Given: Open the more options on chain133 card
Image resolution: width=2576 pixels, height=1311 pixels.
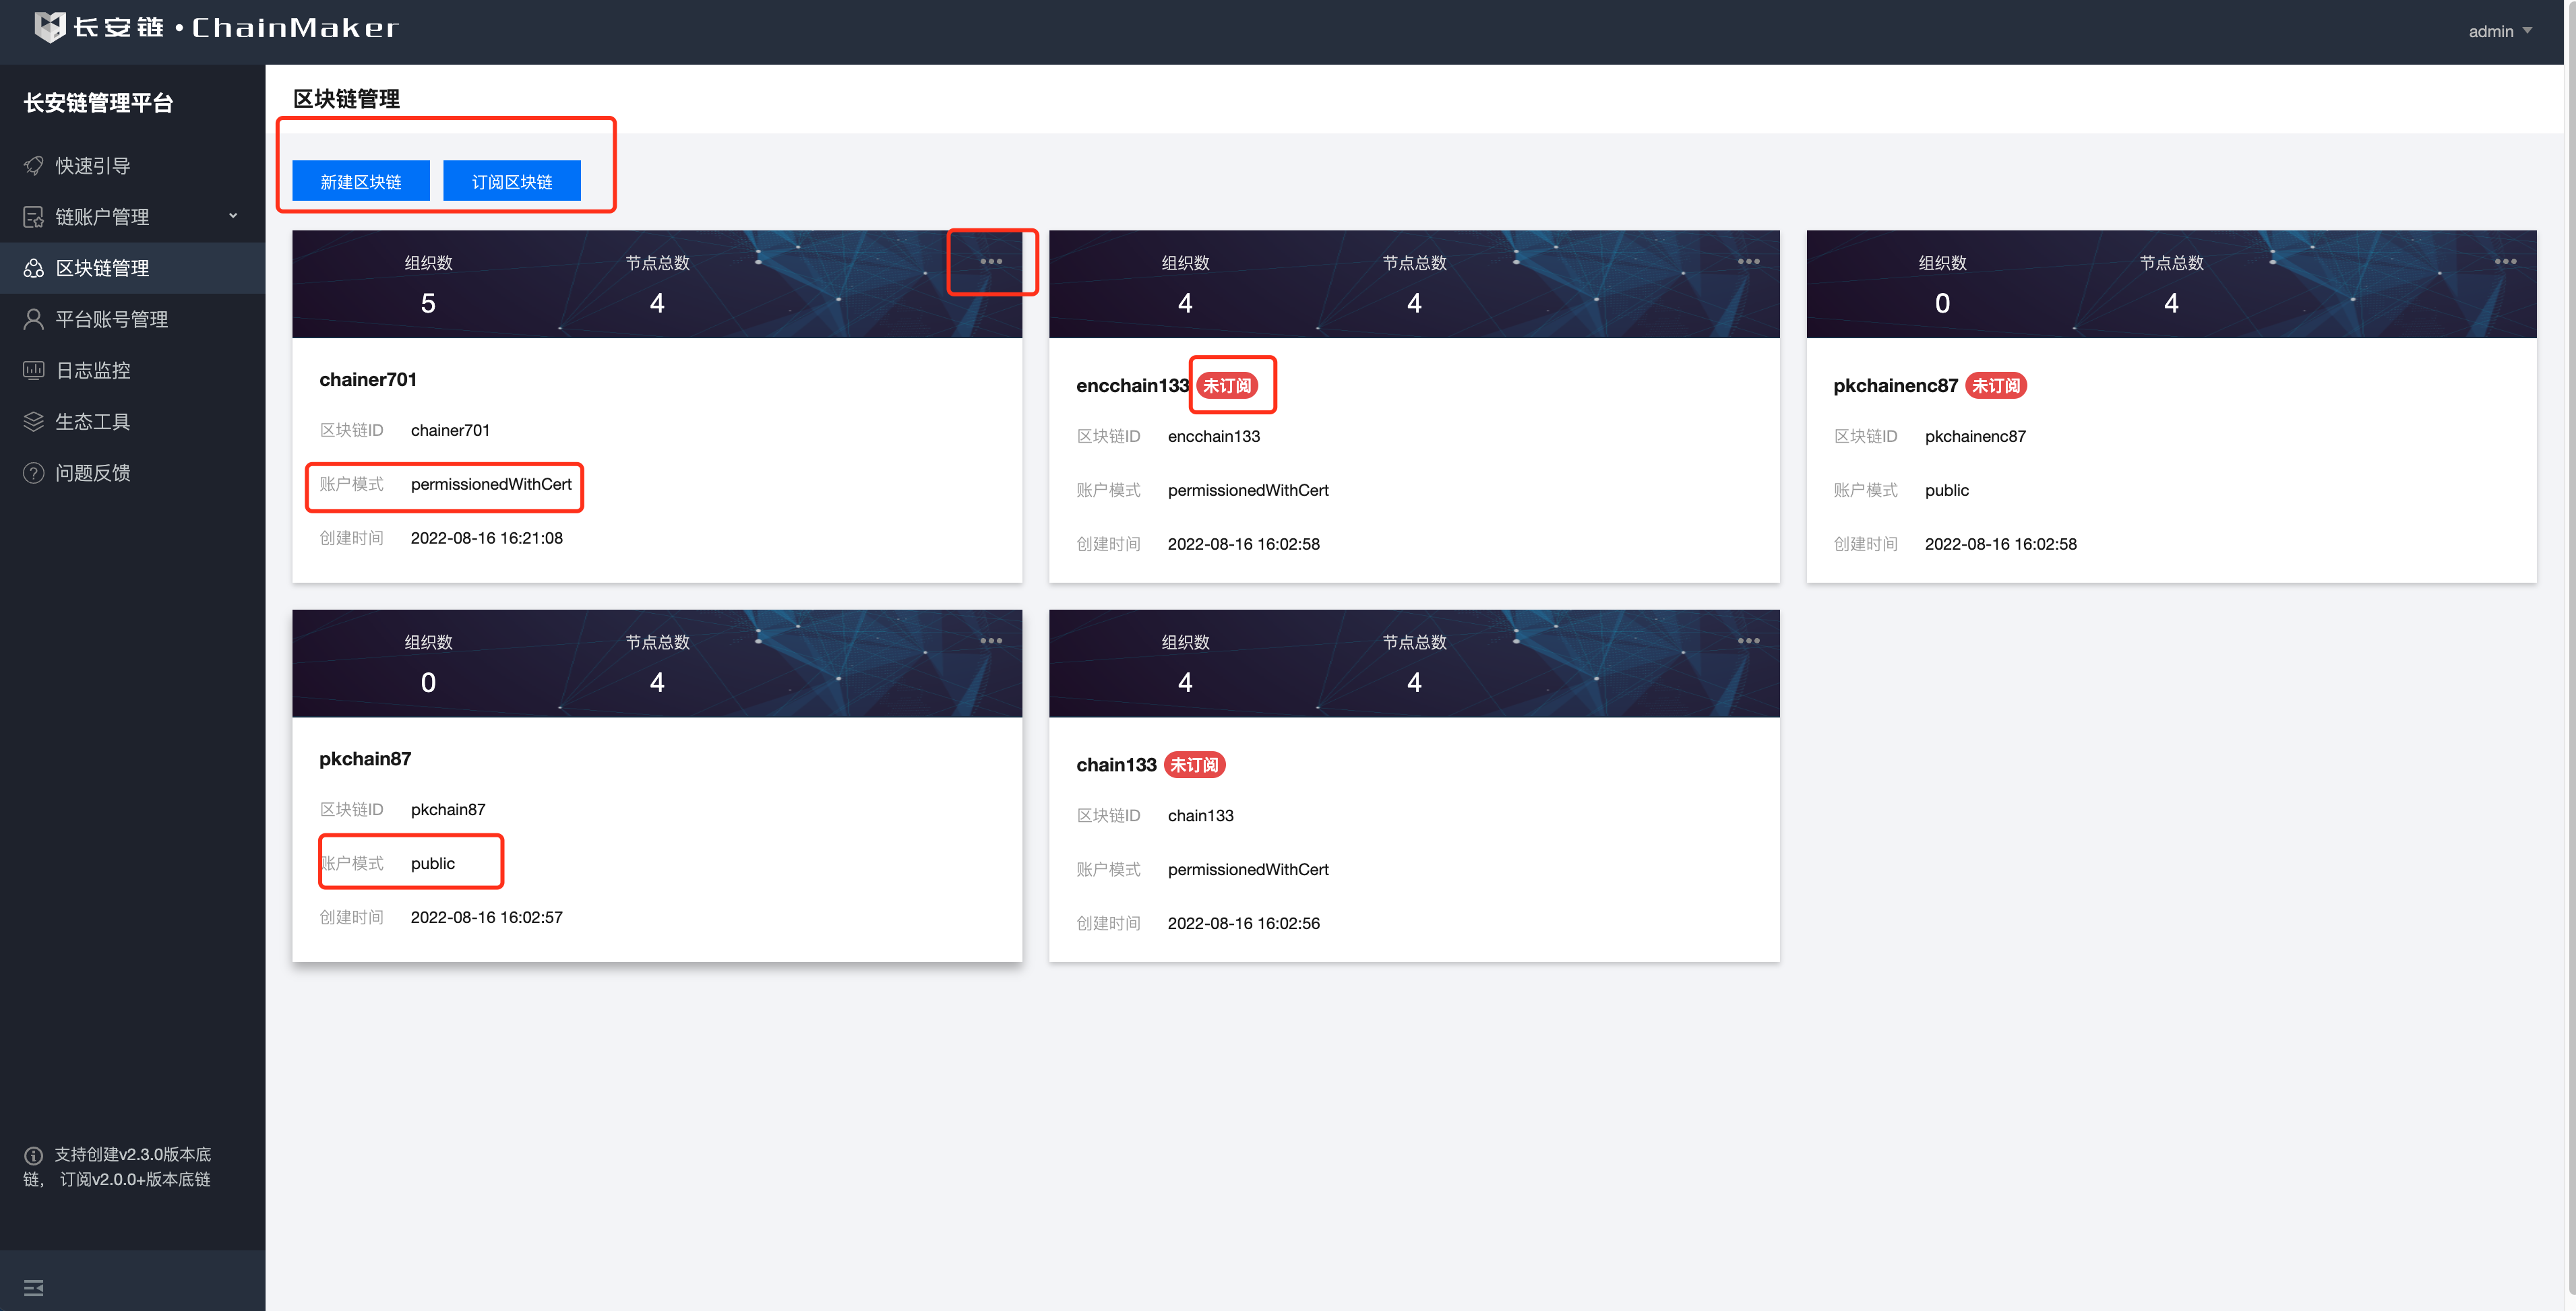Looking at the screenshot, I should pos(1748,641).
